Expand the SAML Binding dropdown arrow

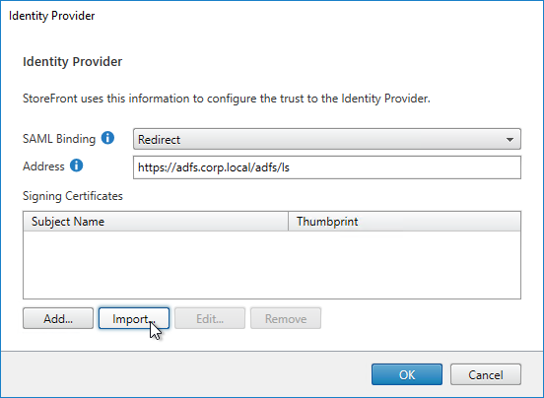pos(510,140)
